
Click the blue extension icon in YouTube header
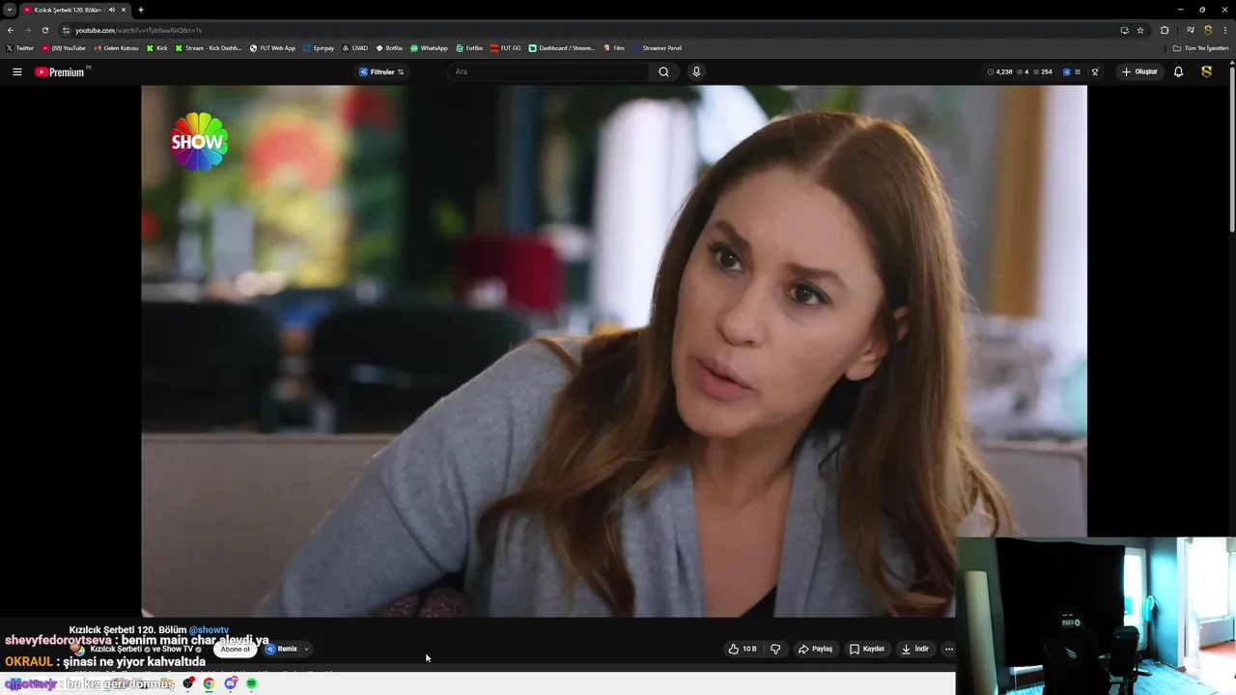click(x=1066, y=71)
